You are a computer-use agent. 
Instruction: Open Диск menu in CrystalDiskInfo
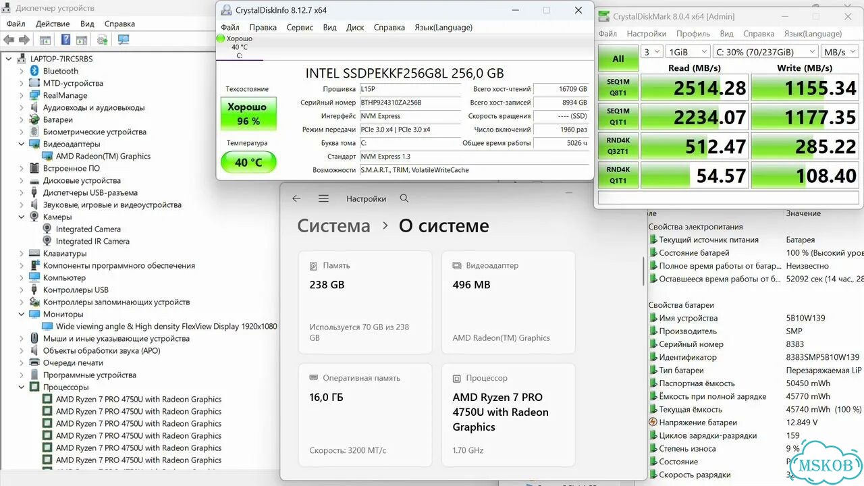(355, 28)
